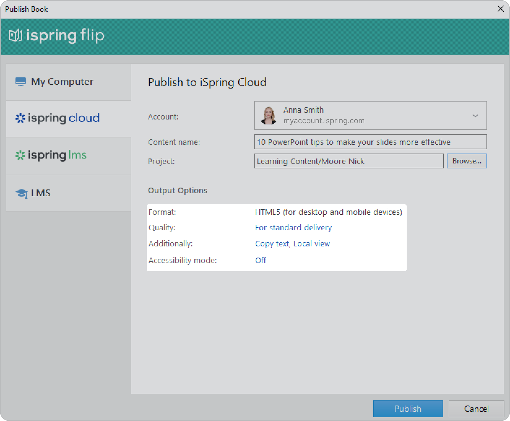Image resolution: width=510 pixels, height=421 pixels.
Task: Click the iSpring LMS green star icon
Action: tap(20, 155)
